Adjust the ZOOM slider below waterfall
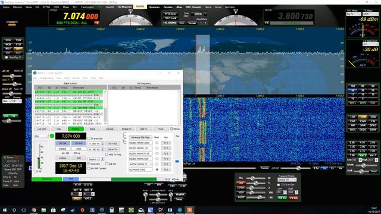This screenshot has height=214, width=381. point(298,168)
